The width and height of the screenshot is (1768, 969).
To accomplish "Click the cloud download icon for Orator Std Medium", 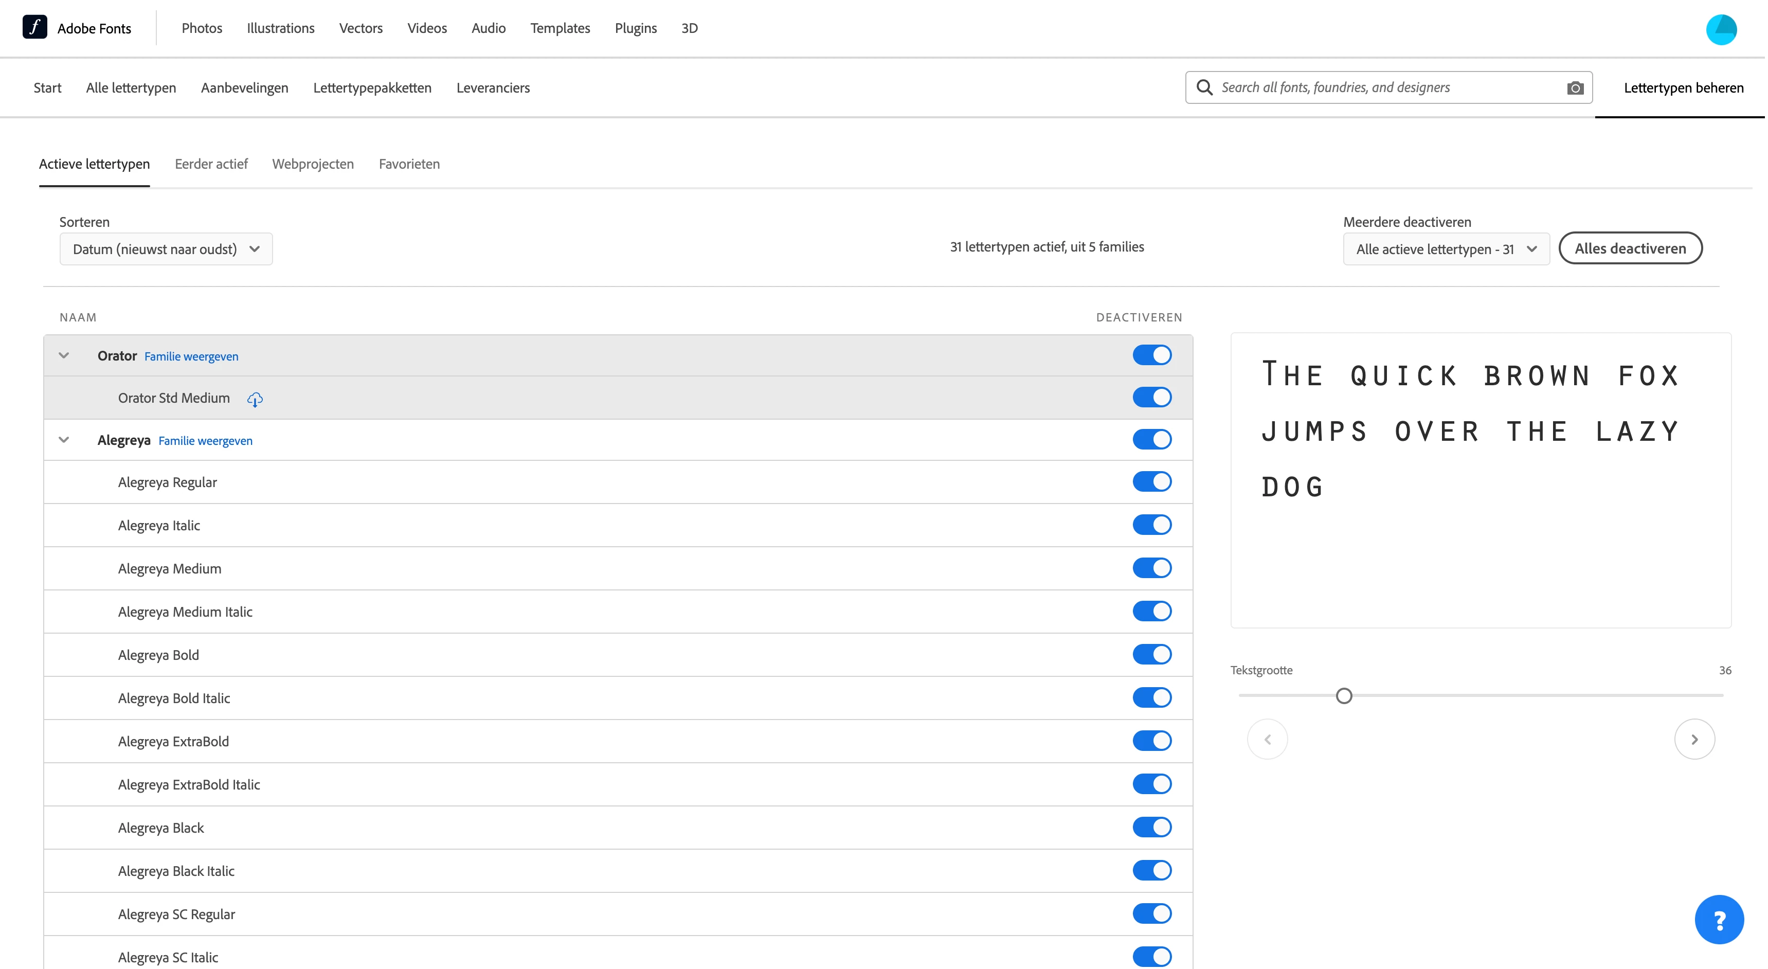I will [255, 399].
